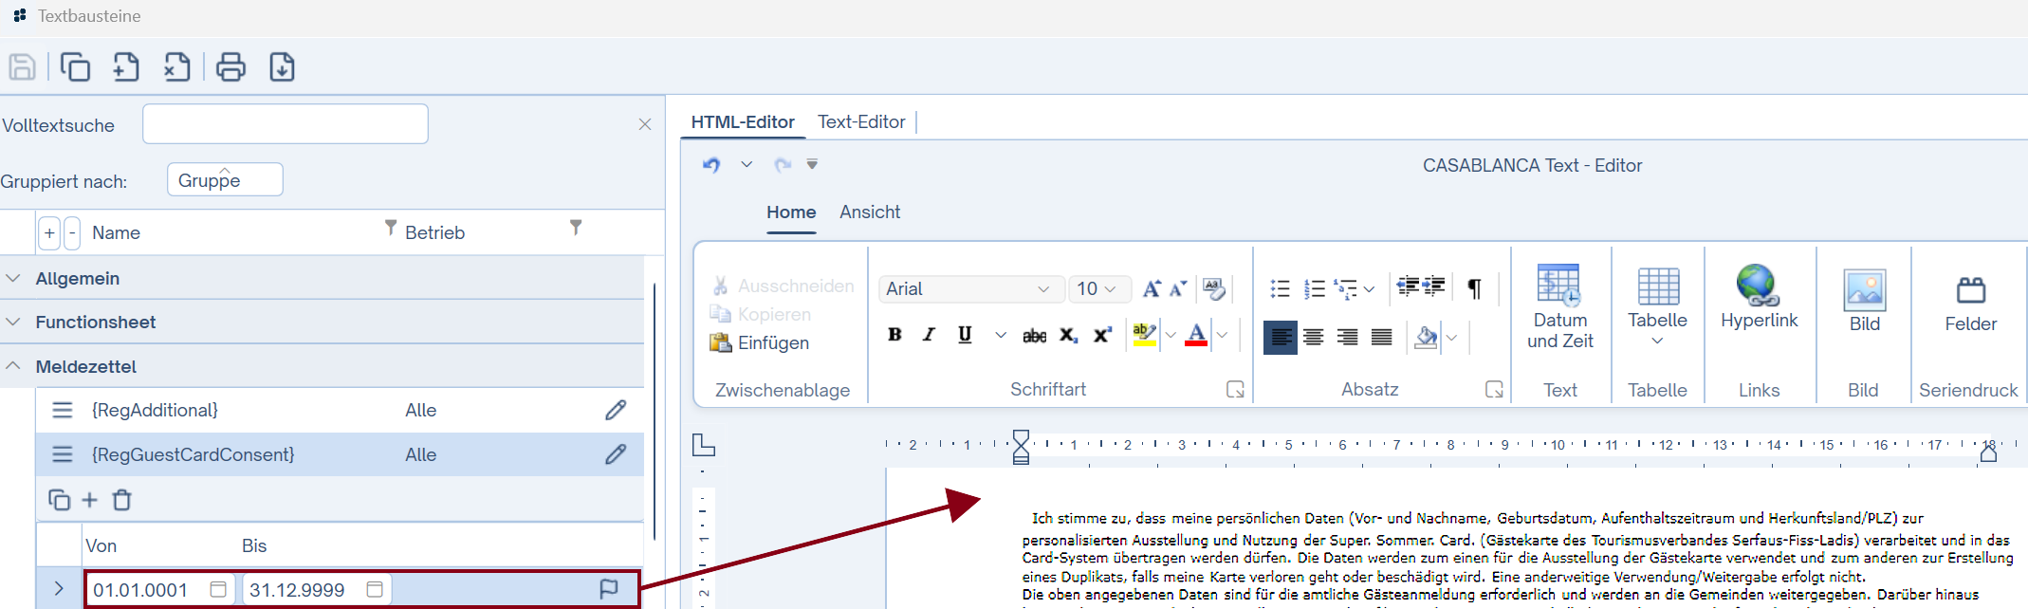Open the Gruppiert nach 'Gruppe' combo box

point(225,179)
